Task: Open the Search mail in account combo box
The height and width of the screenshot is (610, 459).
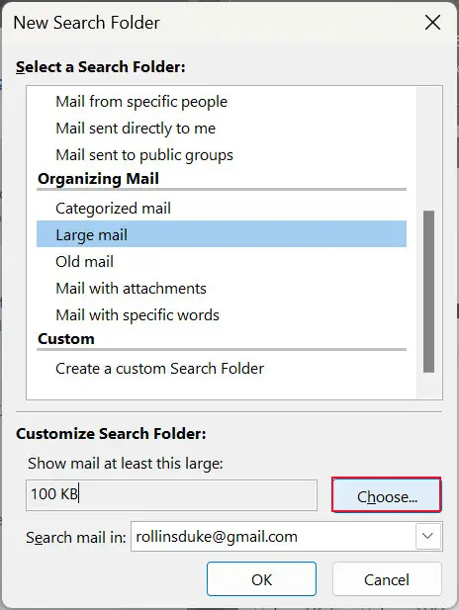Action: tap(287, 537)
